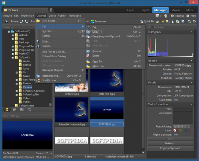Collapse the Histogram panel section
The image size is (199, 161).
[191, 32]
